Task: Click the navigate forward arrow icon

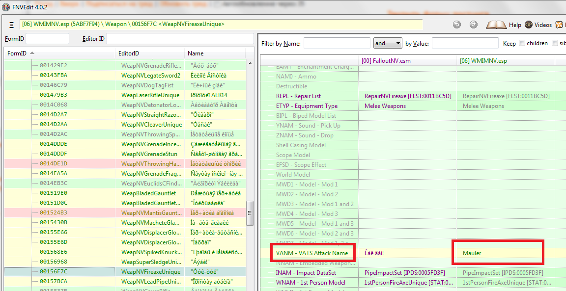Action: click(473, 25)
